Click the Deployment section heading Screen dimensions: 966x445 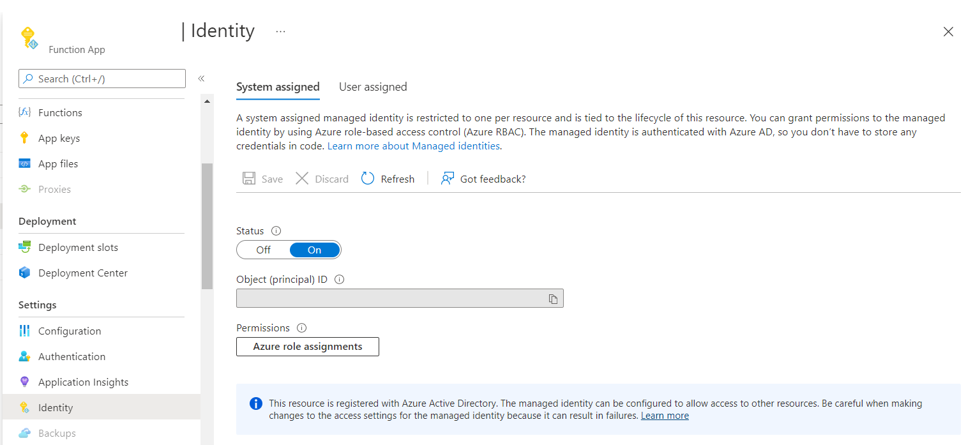pyautogui.click(x=47, y=221)
